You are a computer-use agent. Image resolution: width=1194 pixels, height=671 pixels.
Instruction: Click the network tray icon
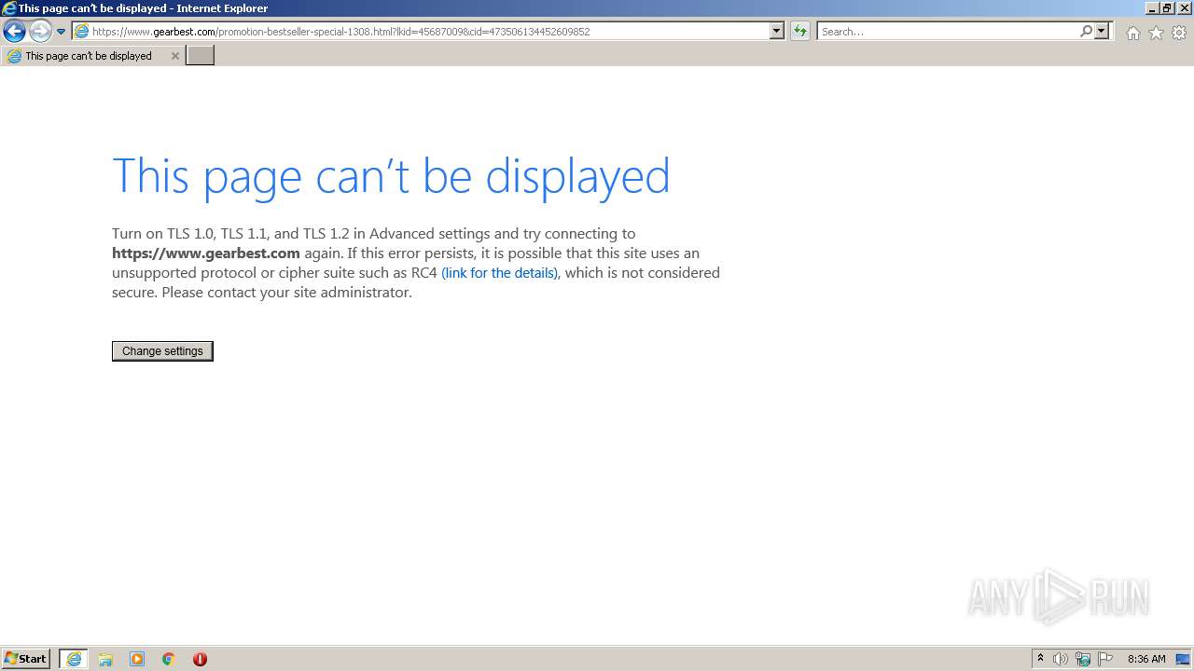tap(1083, 659)
